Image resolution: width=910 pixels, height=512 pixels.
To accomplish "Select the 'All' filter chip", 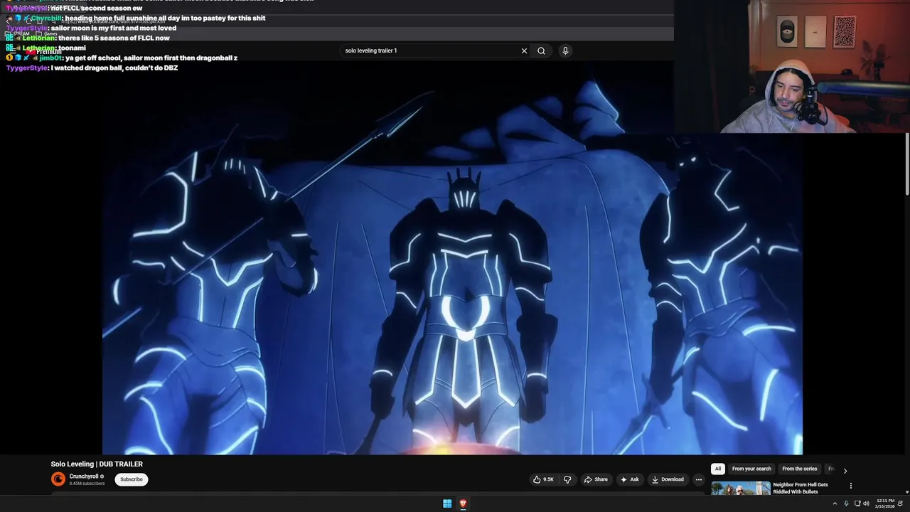I will click(x=718, y=469).
